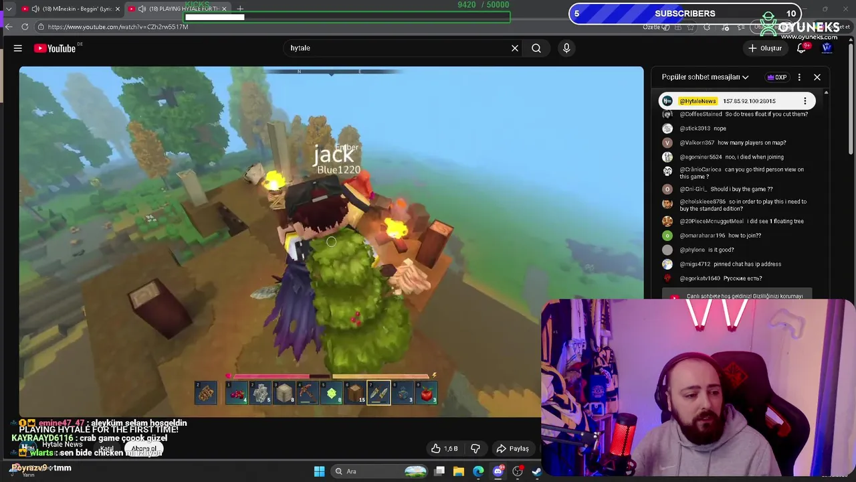Focus the browser address bar URL
Viewport: 856px width, 482px height.
[118, 27]
